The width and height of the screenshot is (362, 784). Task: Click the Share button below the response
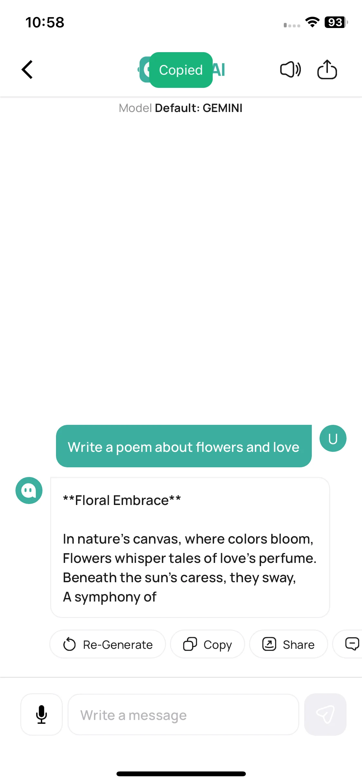289,644
